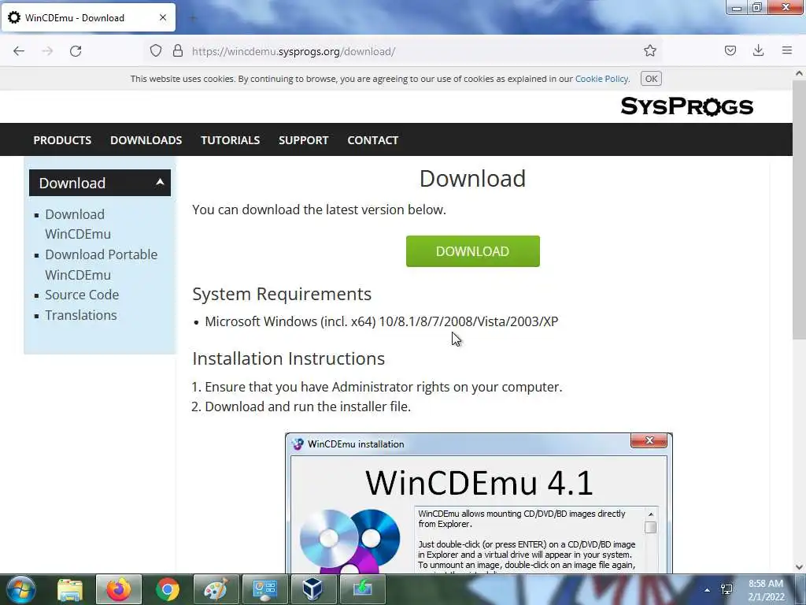Save page to Pocket

click(730, 50)
